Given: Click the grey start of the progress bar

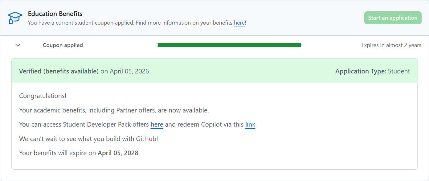Looking at the screenshot, I should (157, 45).
